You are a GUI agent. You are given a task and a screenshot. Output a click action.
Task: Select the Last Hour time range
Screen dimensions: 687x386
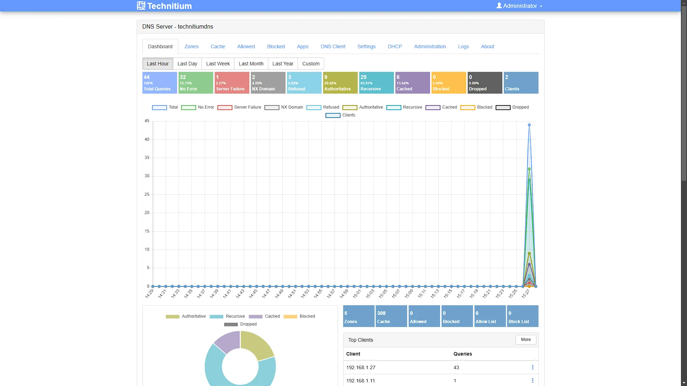158,64
